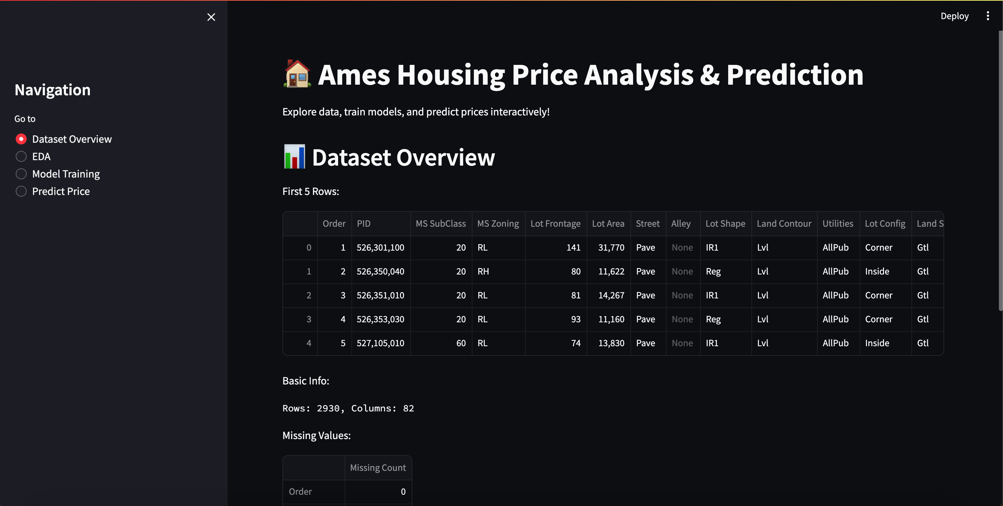Click the Lot Frontage column header
This screenshot has width=1003, height=506.
click(555, 224)
